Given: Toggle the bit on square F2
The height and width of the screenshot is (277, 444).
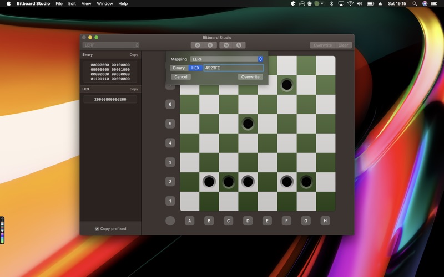Looking at the screenshot, I should (x=287, y=182).
